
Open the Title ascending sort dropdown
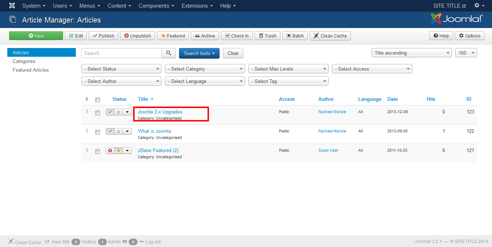pyautogui.click(x=412, y=53)
